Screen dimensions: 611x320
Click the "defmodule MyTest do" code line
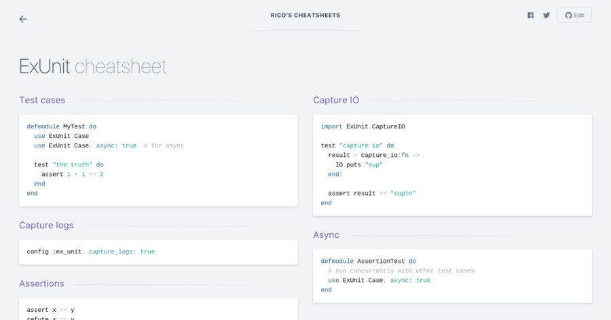coord(61,126)
